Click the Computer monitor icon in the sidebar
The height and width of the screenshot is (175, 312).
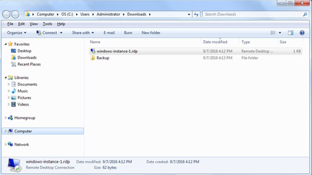[10, 131]
